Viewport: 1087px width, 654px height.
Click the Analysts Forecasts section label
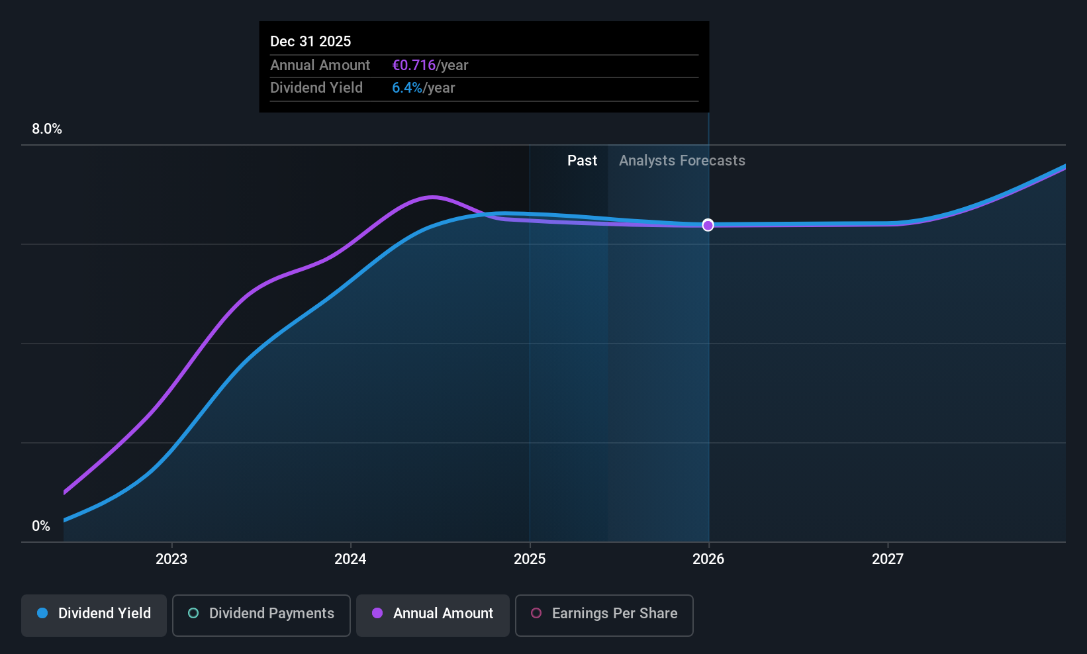coord(682,160)
